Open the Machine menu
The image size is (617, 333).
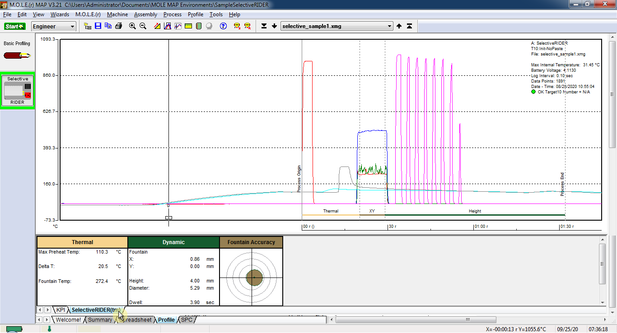point(117,14)
